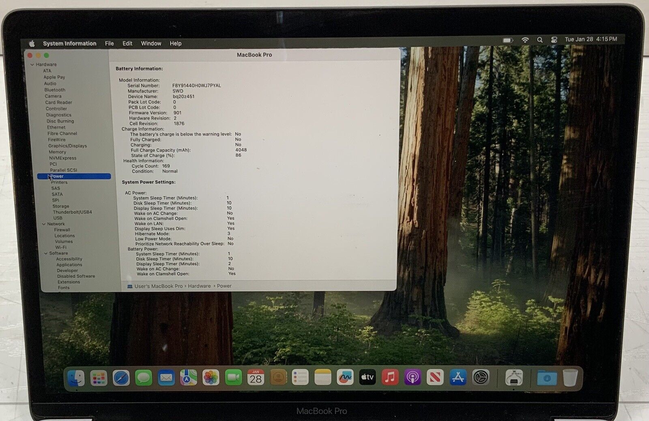Open Launchpad in the Dock
The height and width of the screenshot is (421, 649).
click(99, 378)
